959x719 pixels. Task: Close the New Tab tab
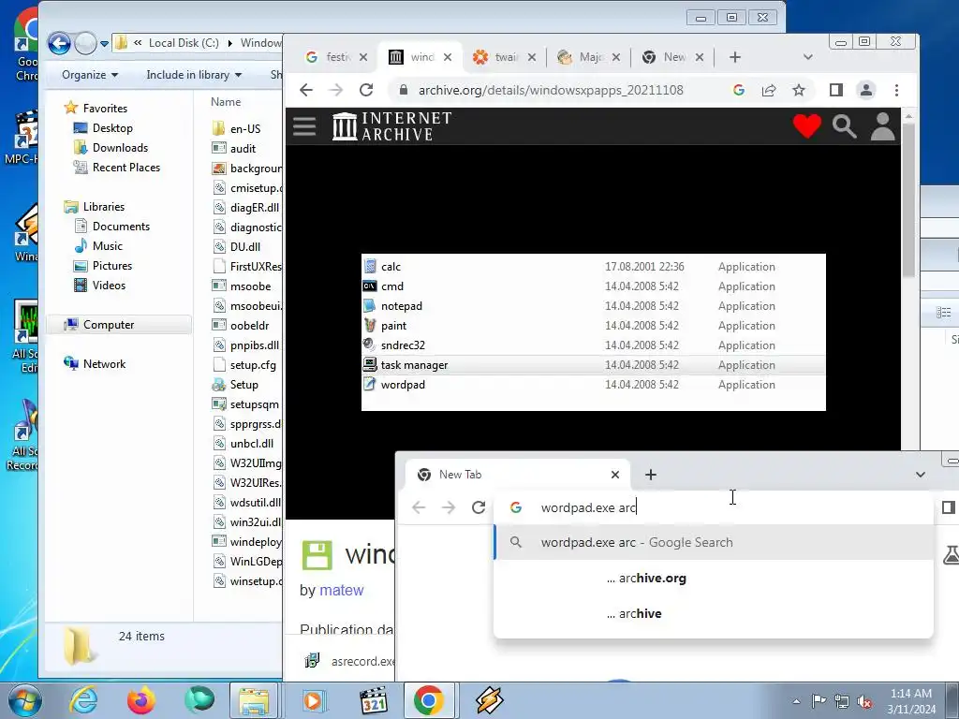point(615,475)
